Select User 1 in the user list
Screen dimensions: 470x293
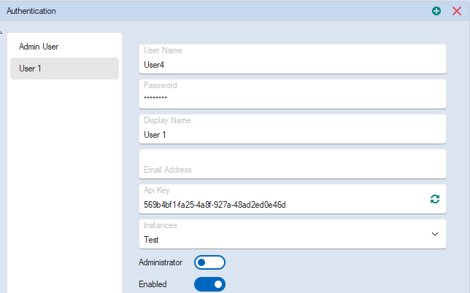(x=64, y=69)
